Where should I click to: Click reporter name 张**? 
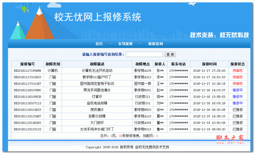point(160,70)
